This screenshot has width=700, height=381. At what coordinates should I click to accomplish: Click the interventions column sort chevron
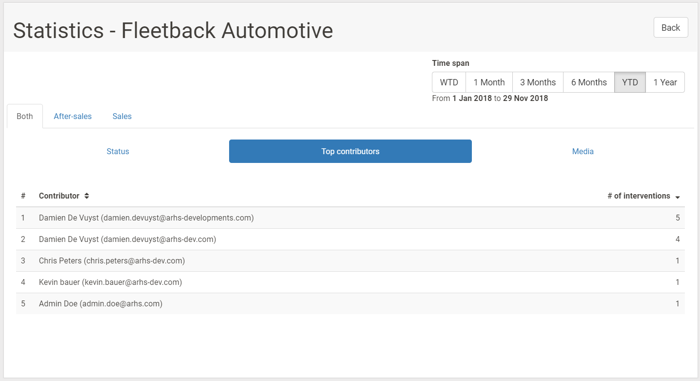click(678, 196)
